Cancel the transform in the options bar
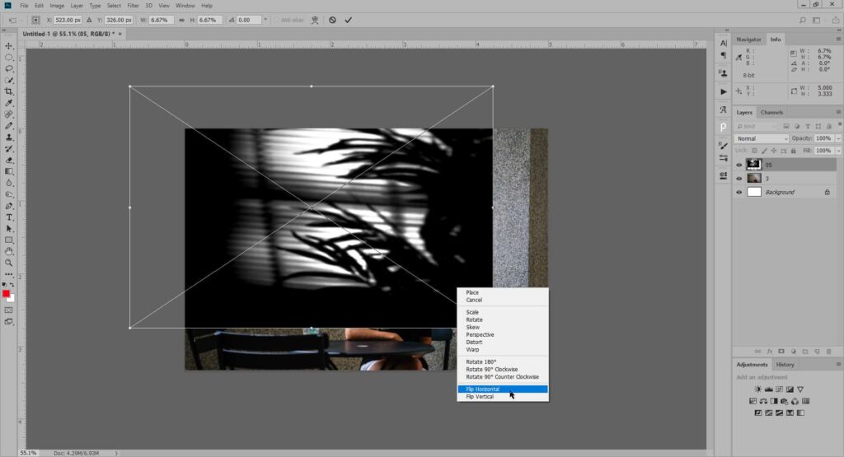The height and width of the screenshot is (457, 844). (332, 20)
